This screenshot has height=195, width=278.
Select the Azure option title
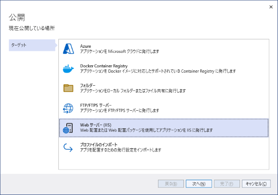point(85,46)
